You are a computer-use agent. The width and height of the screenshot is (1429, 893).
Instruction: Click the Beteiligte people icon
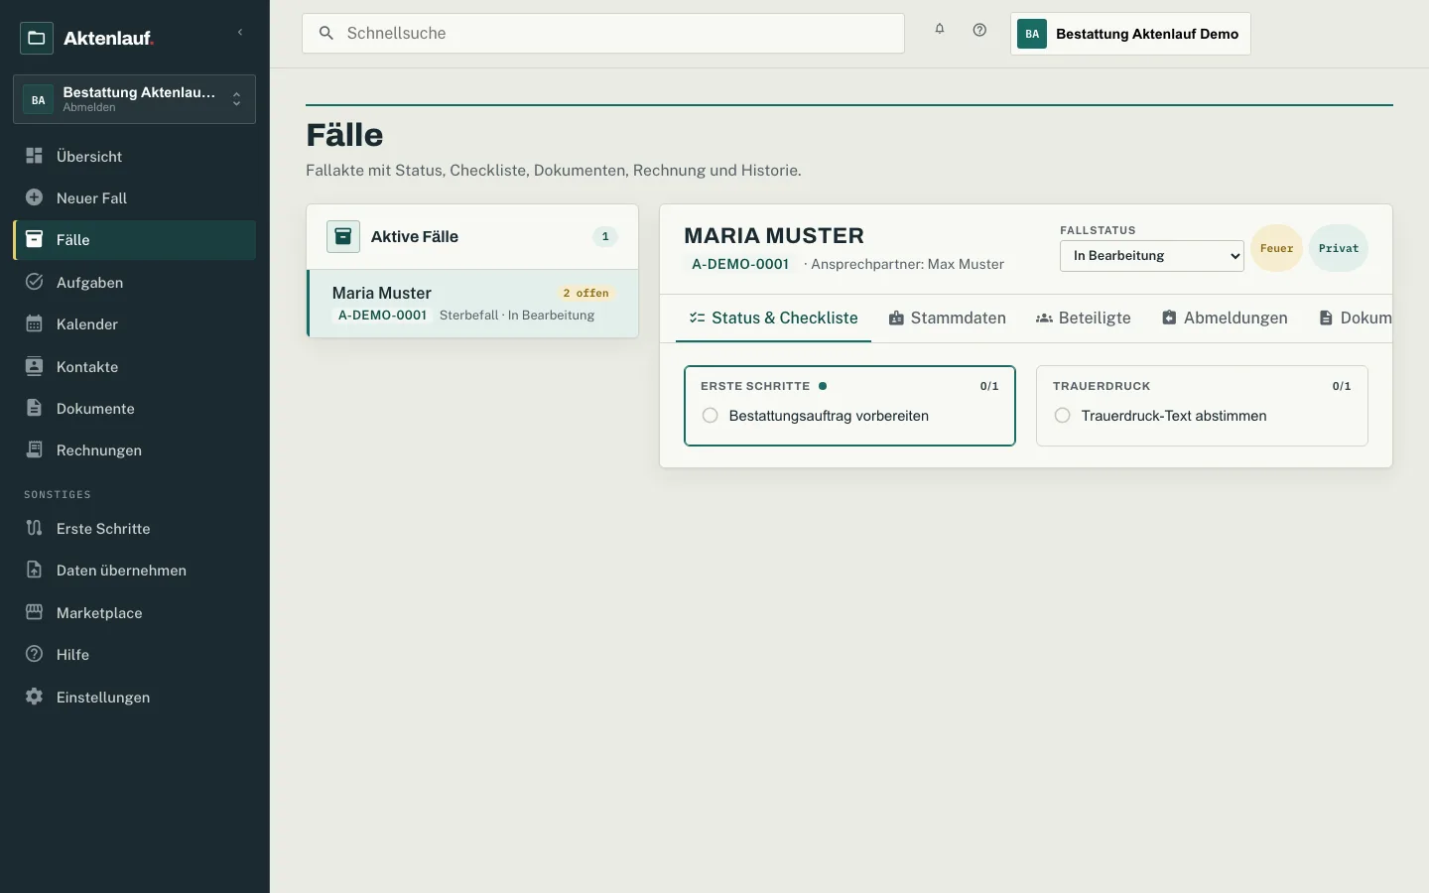(x=1044, y=318)
